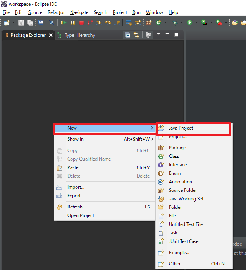Open the New Java Class dropdown arrow
The height and width of the screenshot is (270, 246).
[165, 22]
